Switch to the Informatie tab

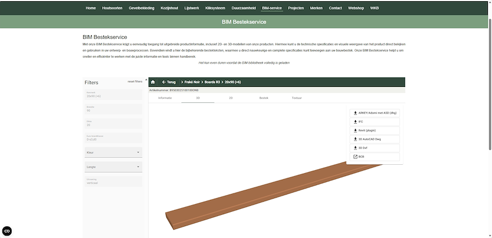165,97
